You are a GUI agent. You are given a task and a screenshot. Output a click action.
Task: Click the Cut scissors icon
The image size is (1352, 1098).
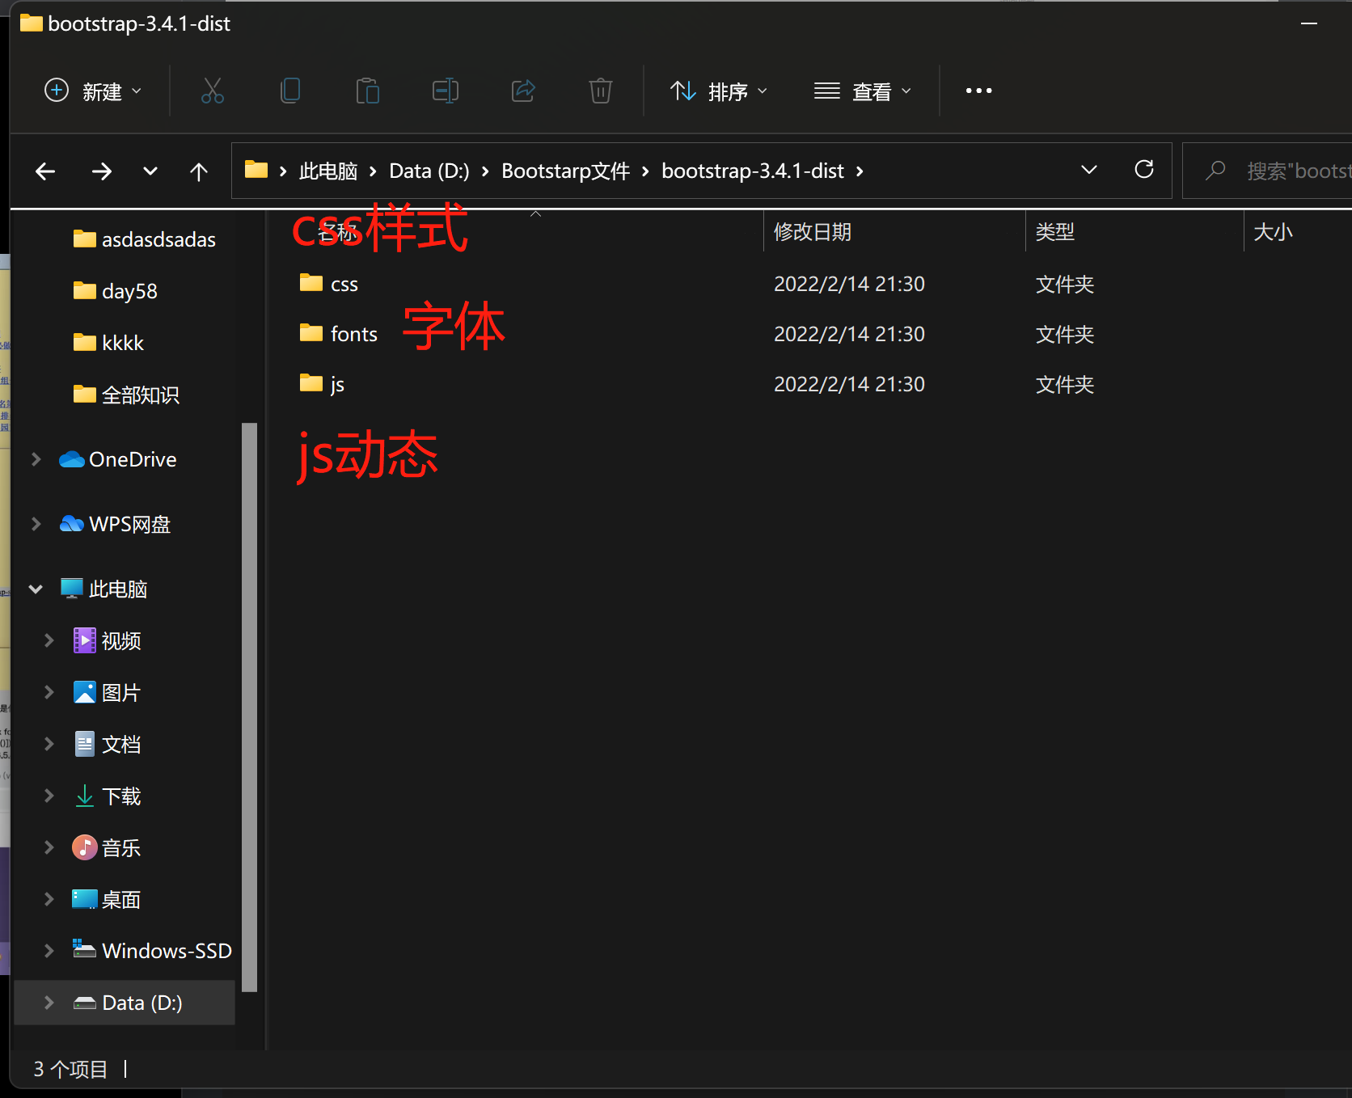pos(212,91)
